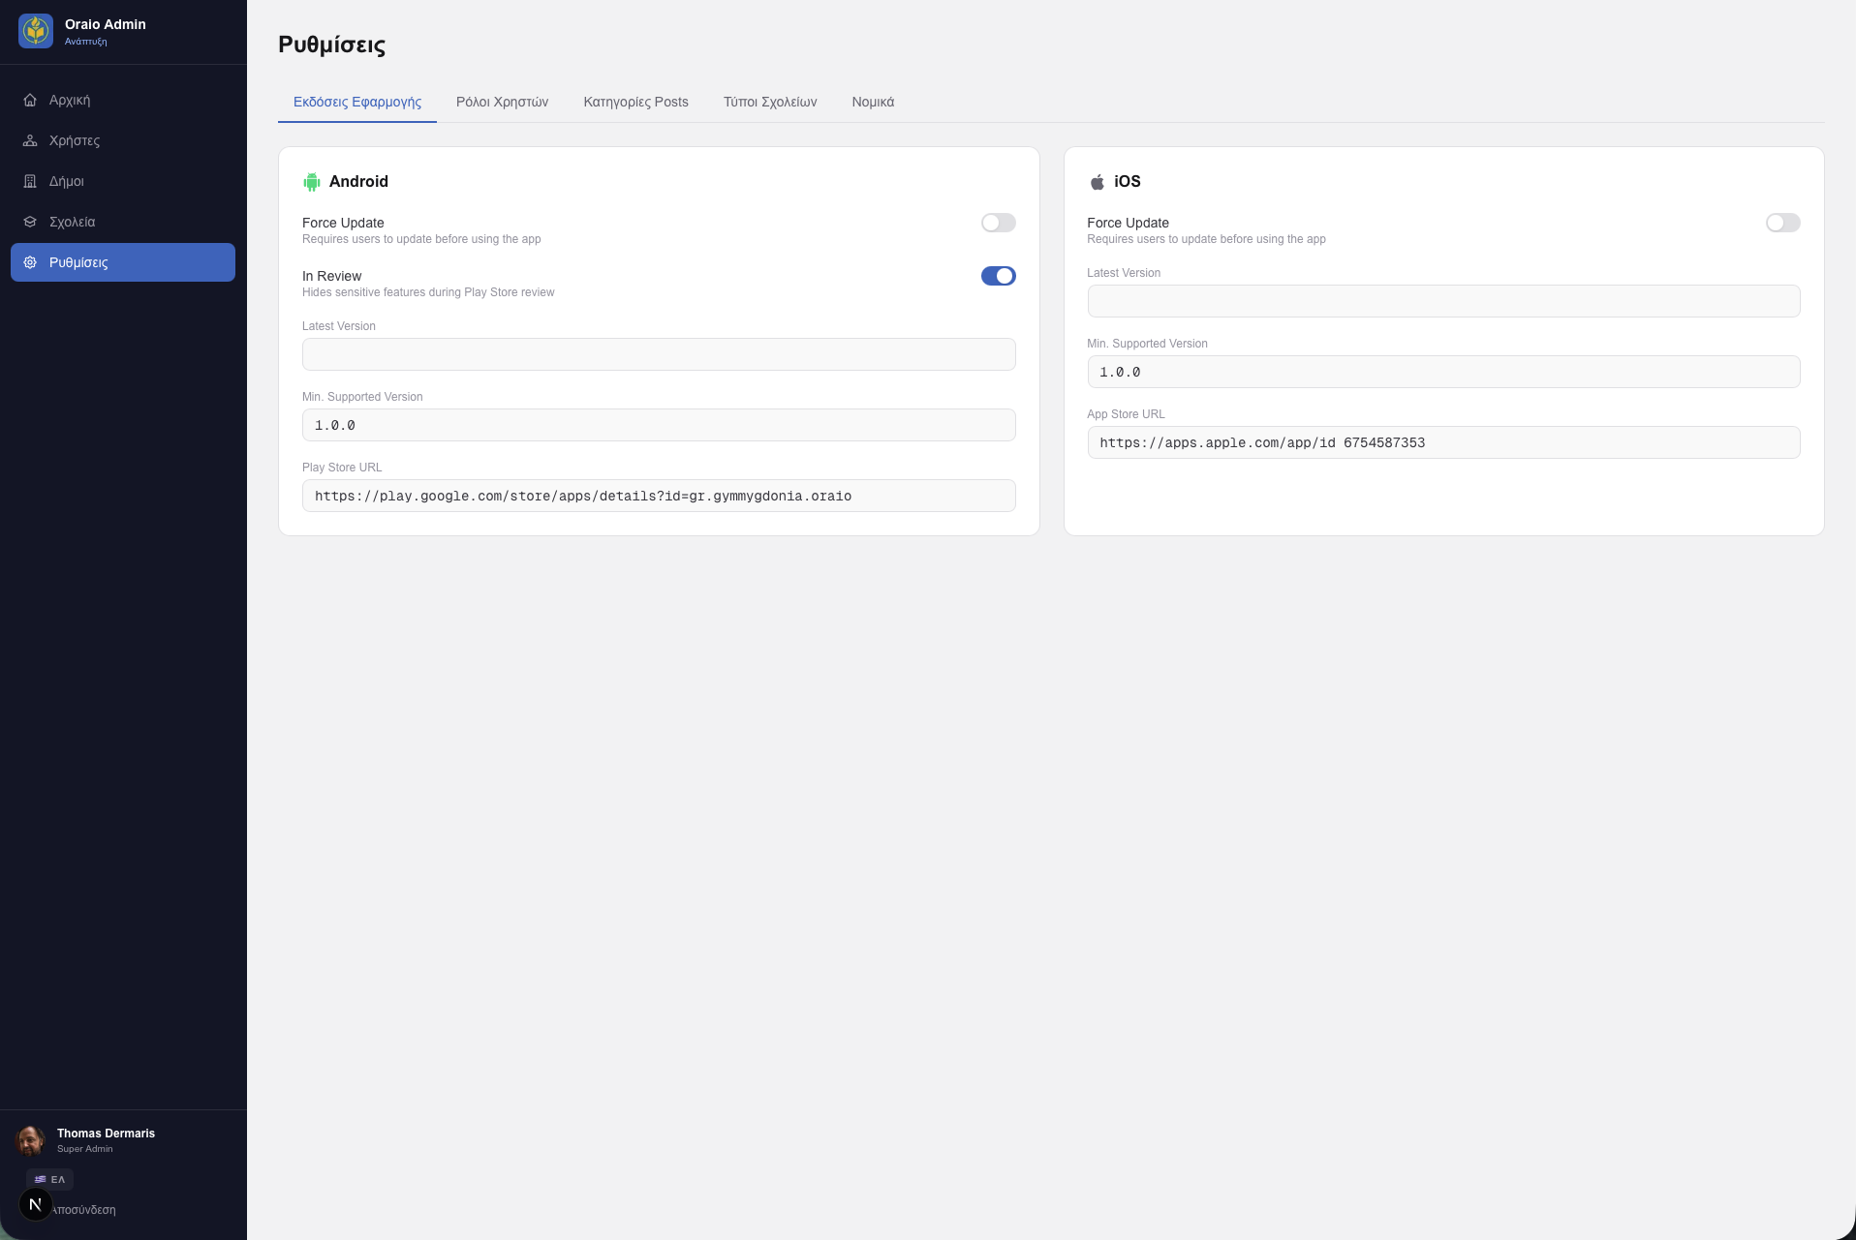
Task: Enable Android Force Update toggle
Action: coord(998,223)
